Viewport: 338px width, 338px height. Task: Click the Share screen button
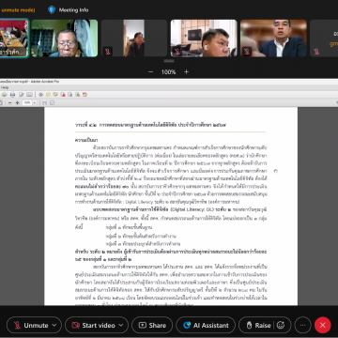(152, 325)
